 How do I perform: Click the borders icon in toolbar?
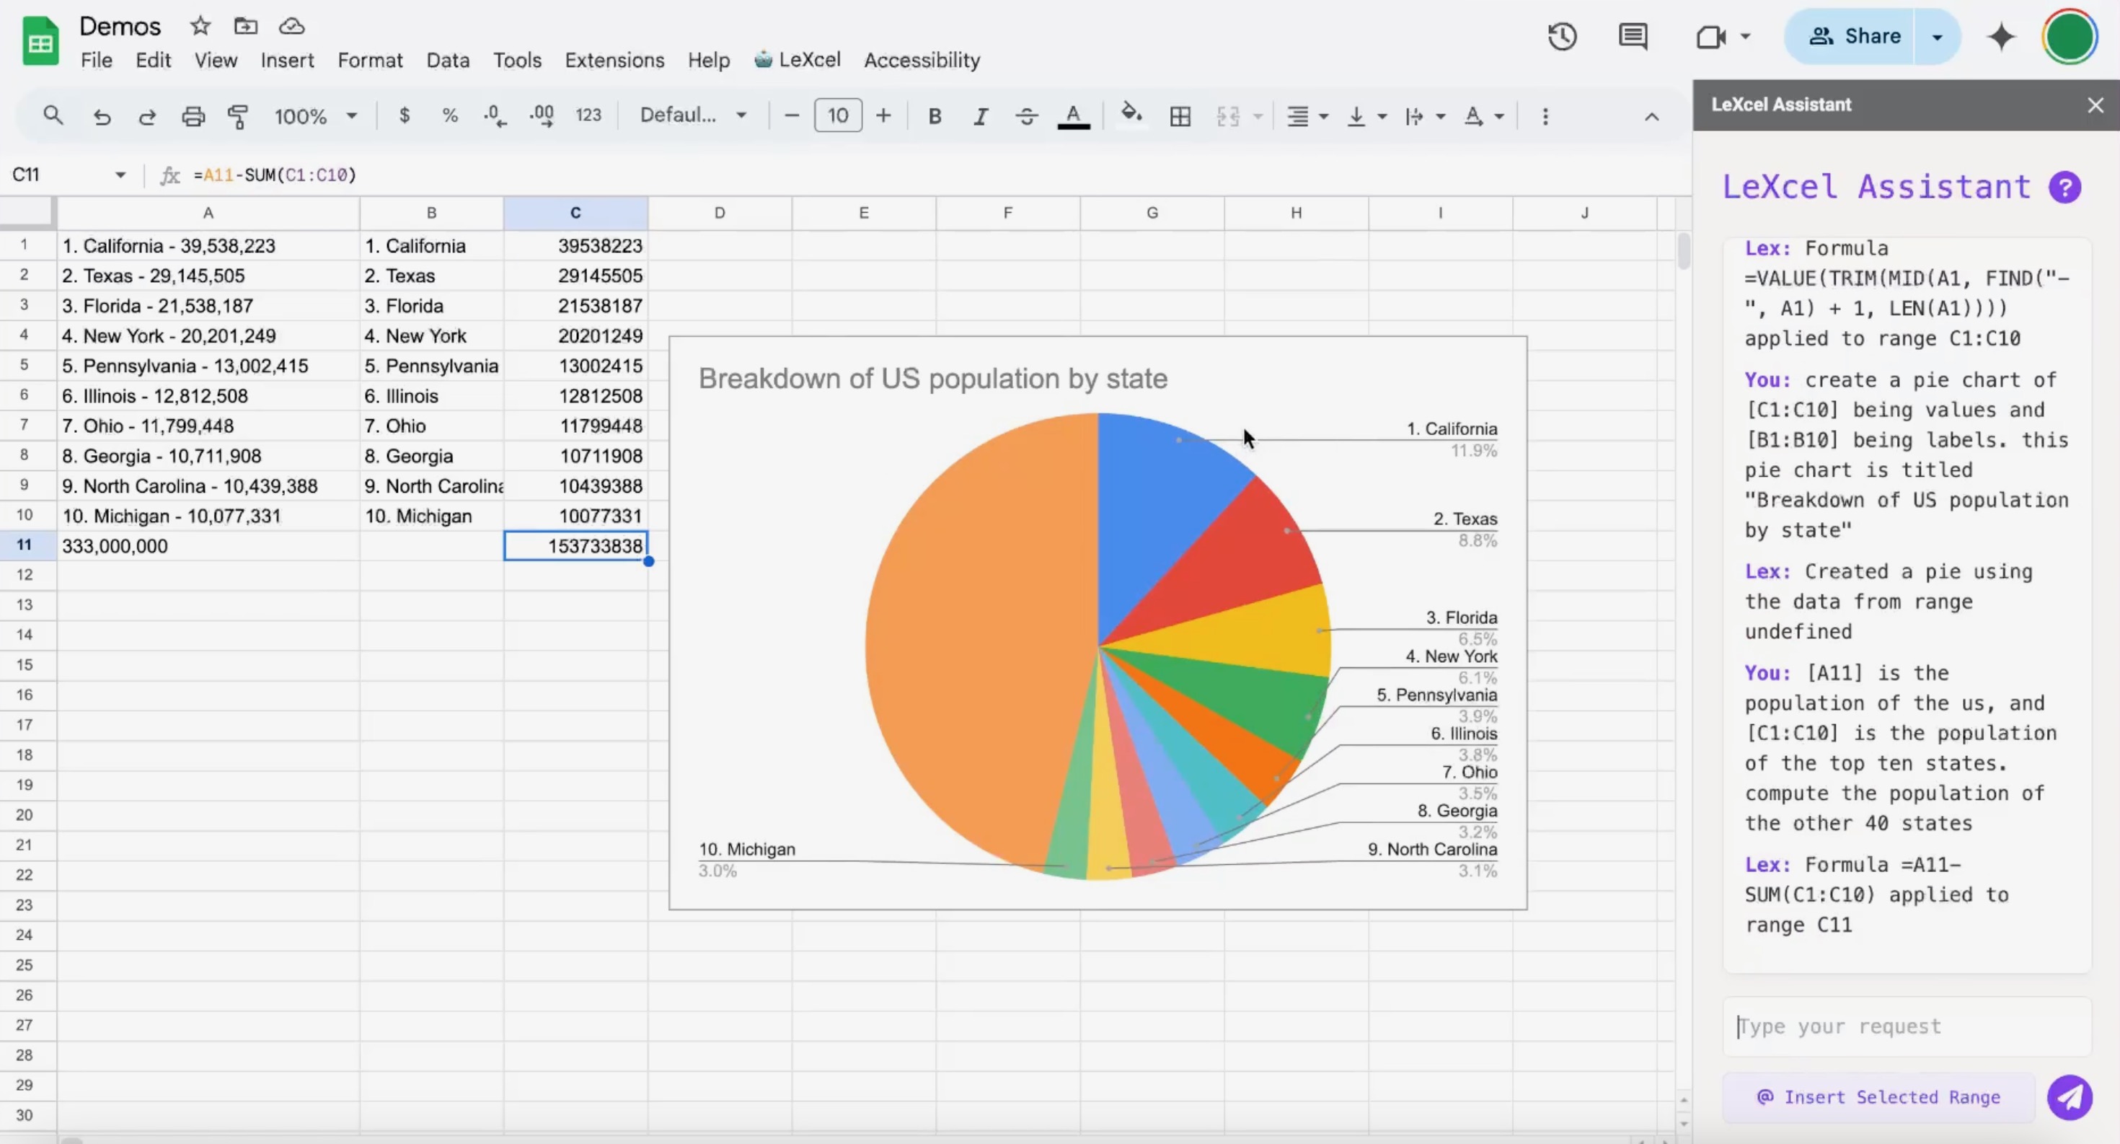[1179, 116]
